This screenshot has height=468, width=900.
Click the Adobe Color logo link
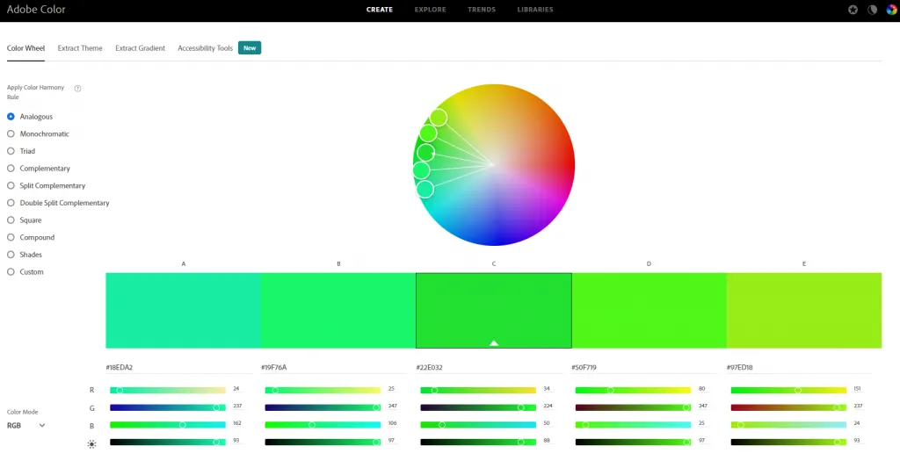tap(36, 10)
